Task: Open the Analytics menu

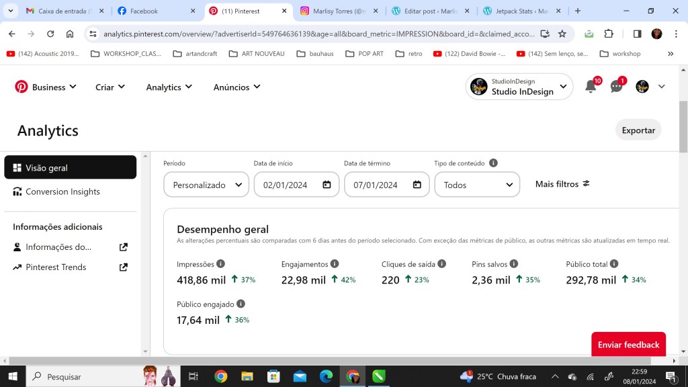Action: tap(169, 87)
